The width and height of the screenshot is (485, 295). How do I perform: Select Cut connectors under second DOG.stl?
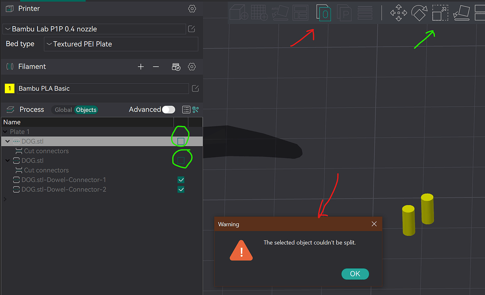pos(46,170)
